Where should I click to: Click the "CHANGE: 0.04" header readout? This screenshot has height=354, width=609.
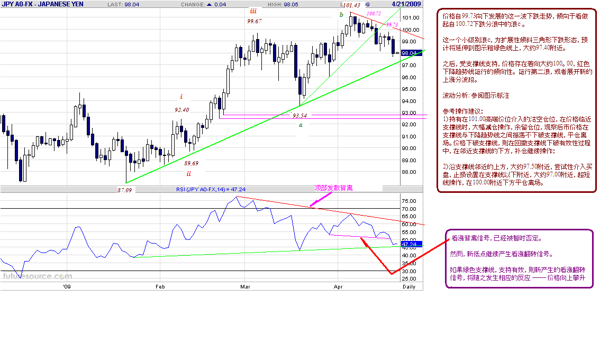tap(204, 4)
